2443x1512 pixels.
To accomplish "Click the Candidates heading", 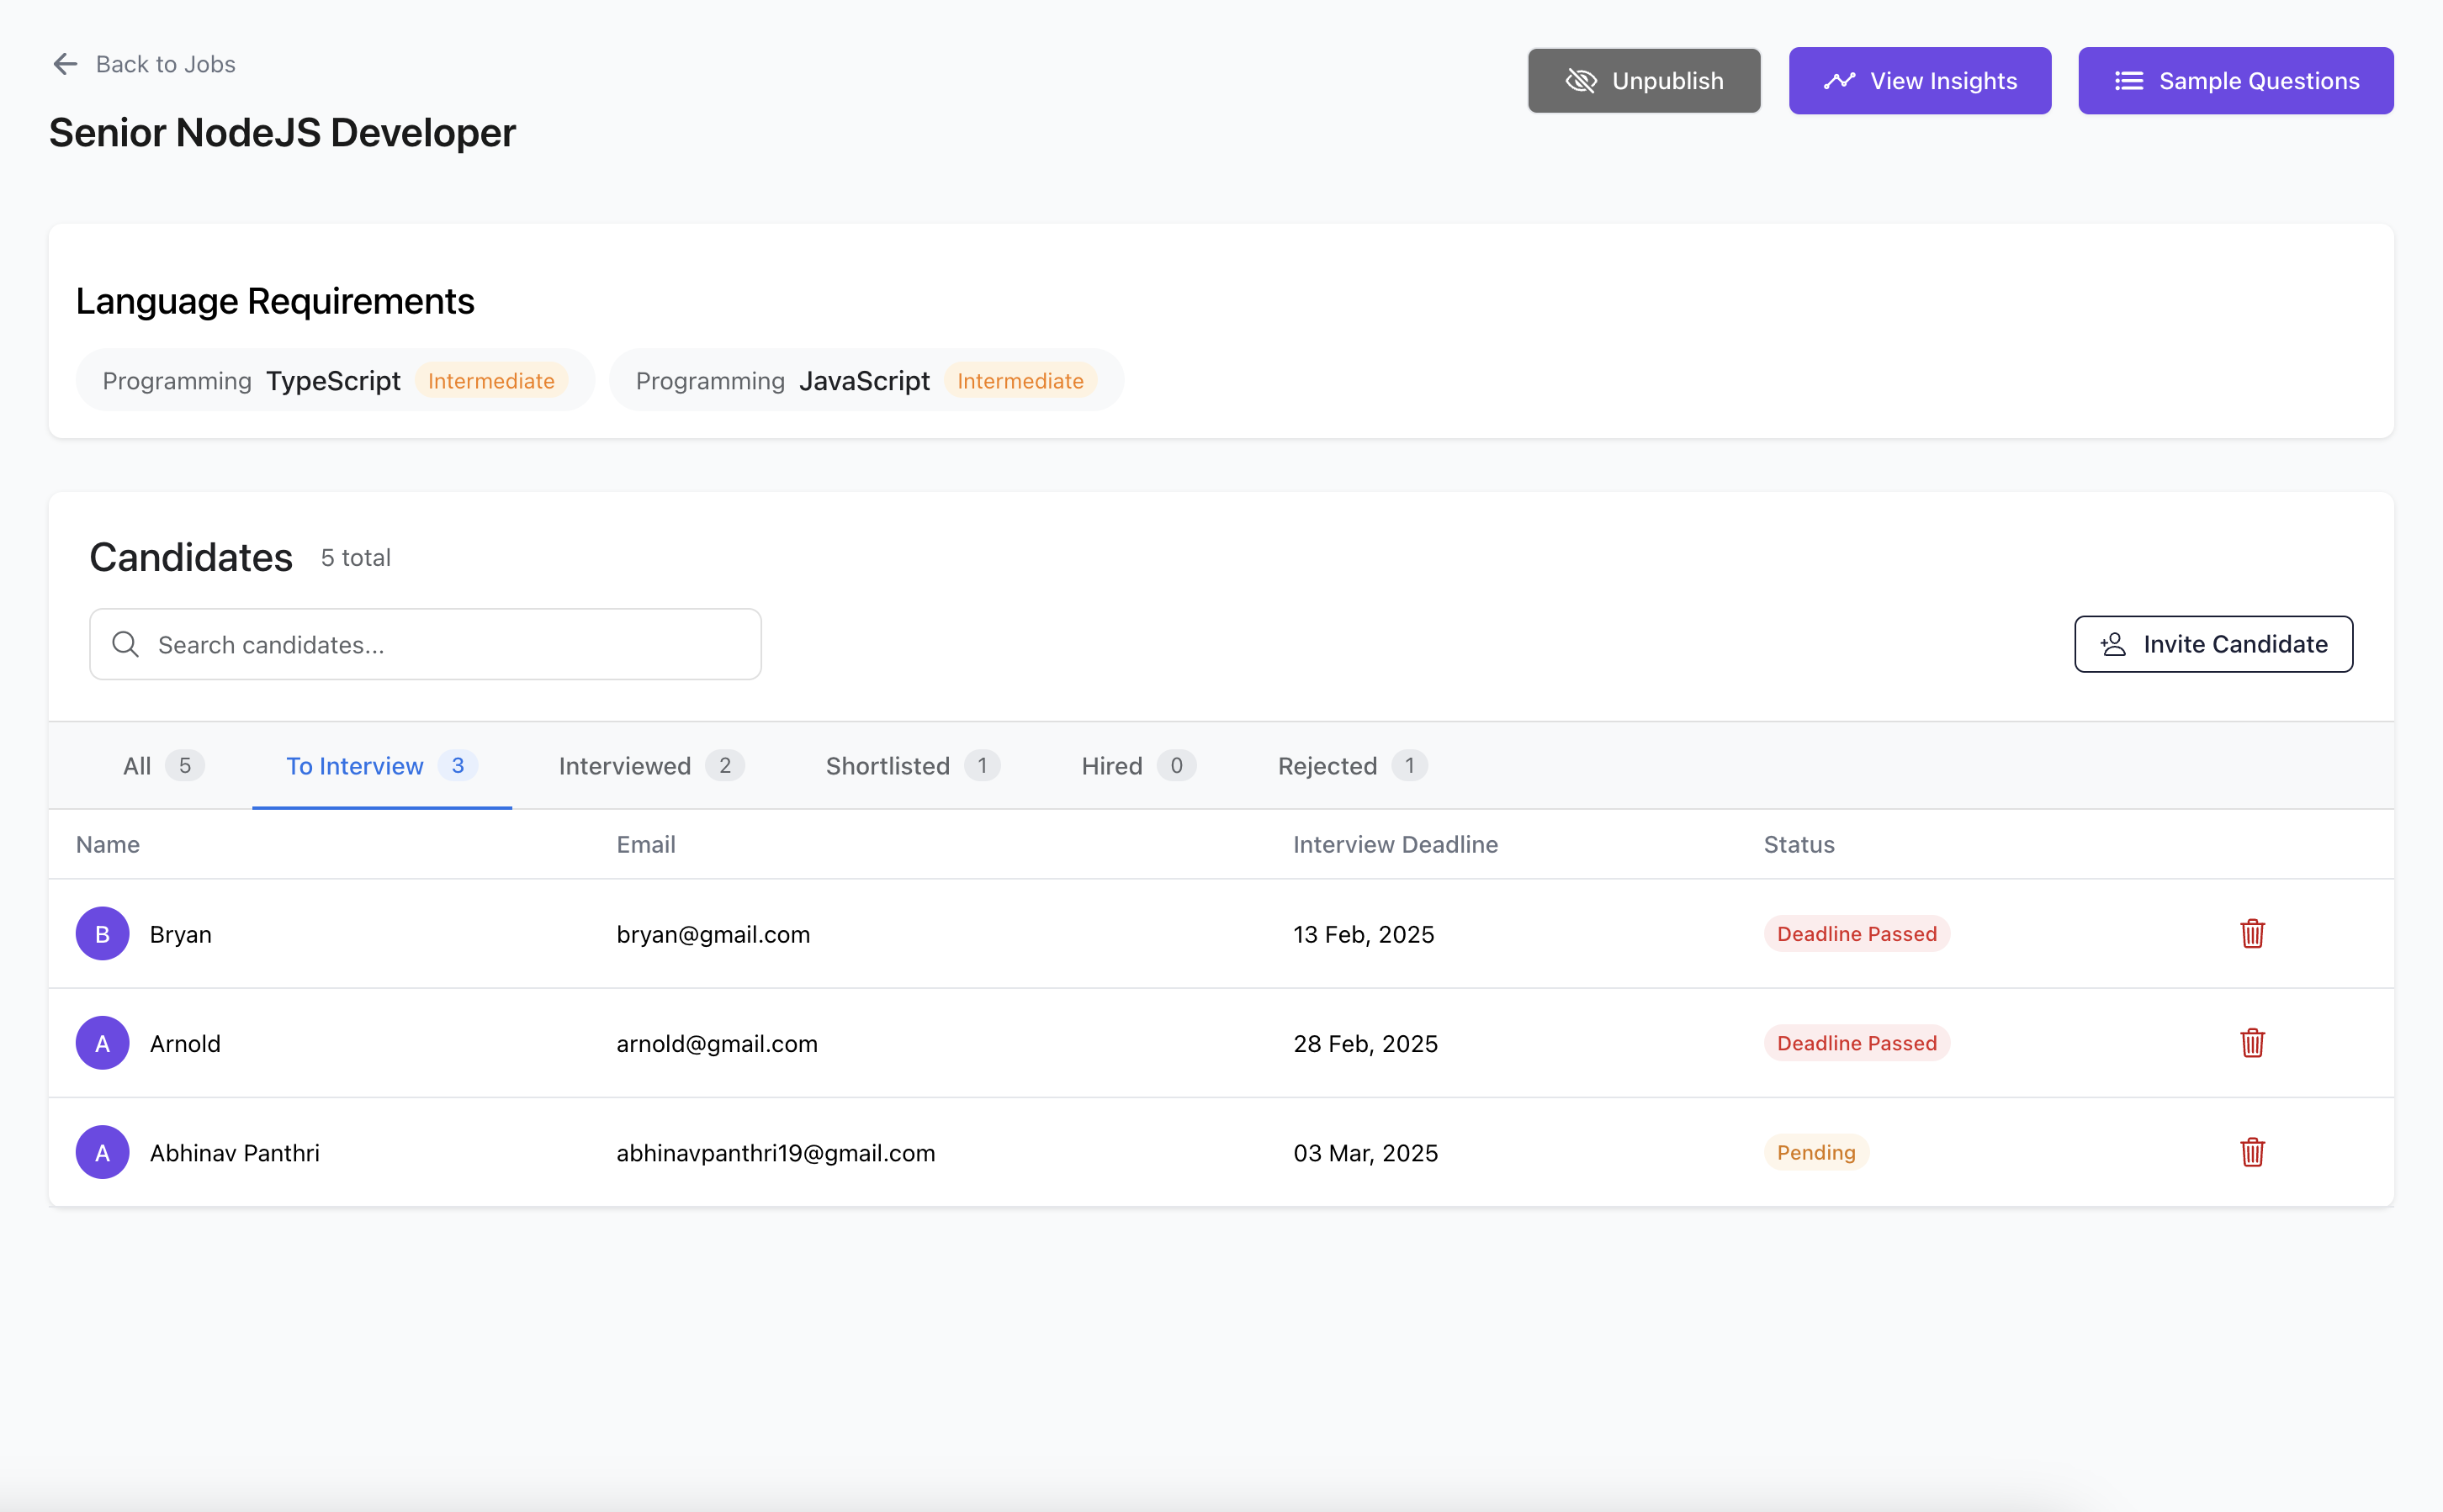I will click(191, 557).
